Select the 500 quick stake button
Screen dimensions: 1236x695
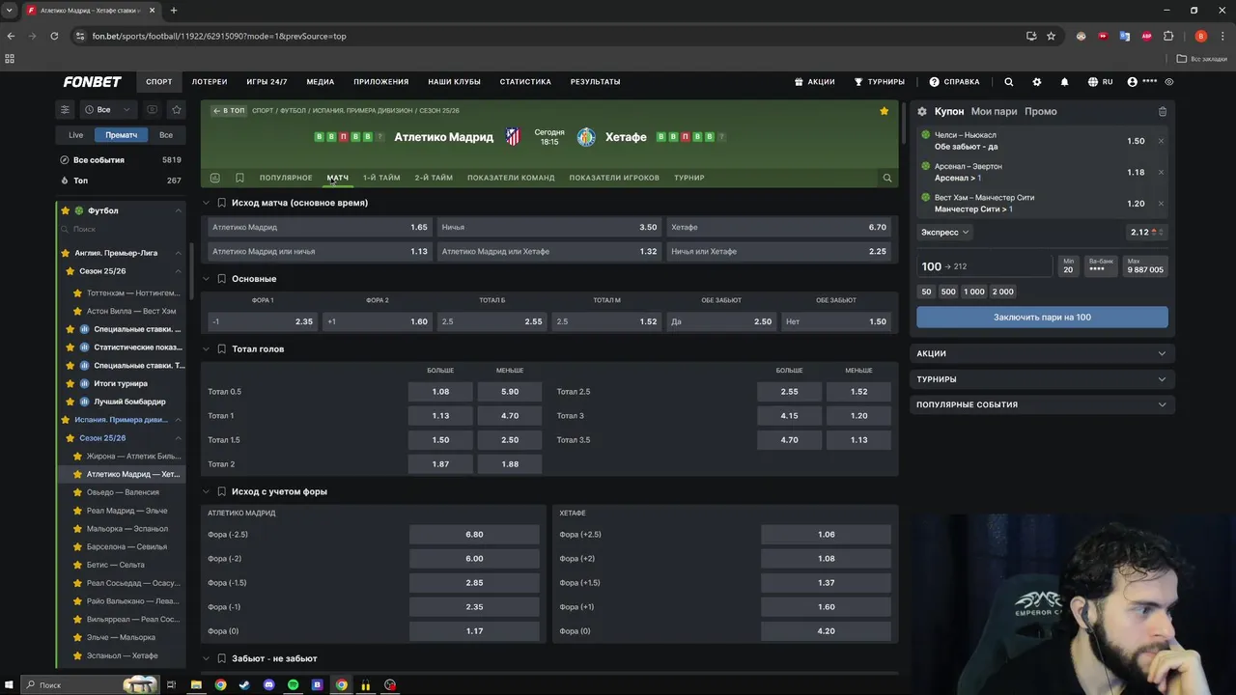coord(948,292)
